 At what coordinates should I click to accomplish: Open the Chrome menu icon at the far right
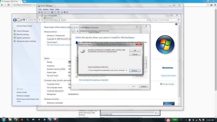tap(215, 5)
